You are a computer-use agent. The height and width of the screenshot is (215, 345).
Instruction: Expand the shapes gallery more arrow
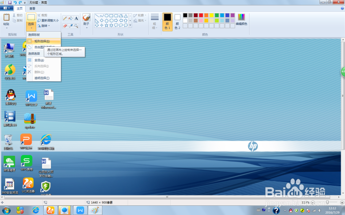(x=130, y=25)
